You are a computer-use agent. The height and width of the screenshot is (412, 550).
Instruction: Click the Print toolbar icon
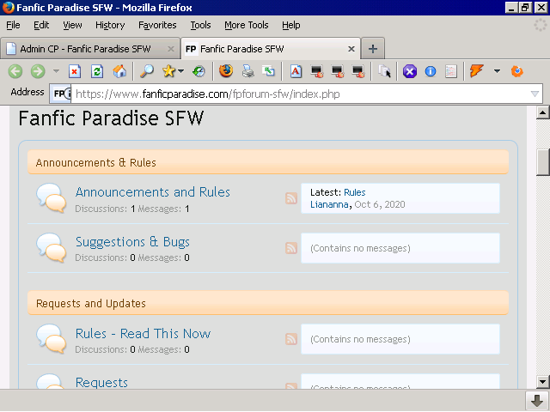(x=248, y=71)
